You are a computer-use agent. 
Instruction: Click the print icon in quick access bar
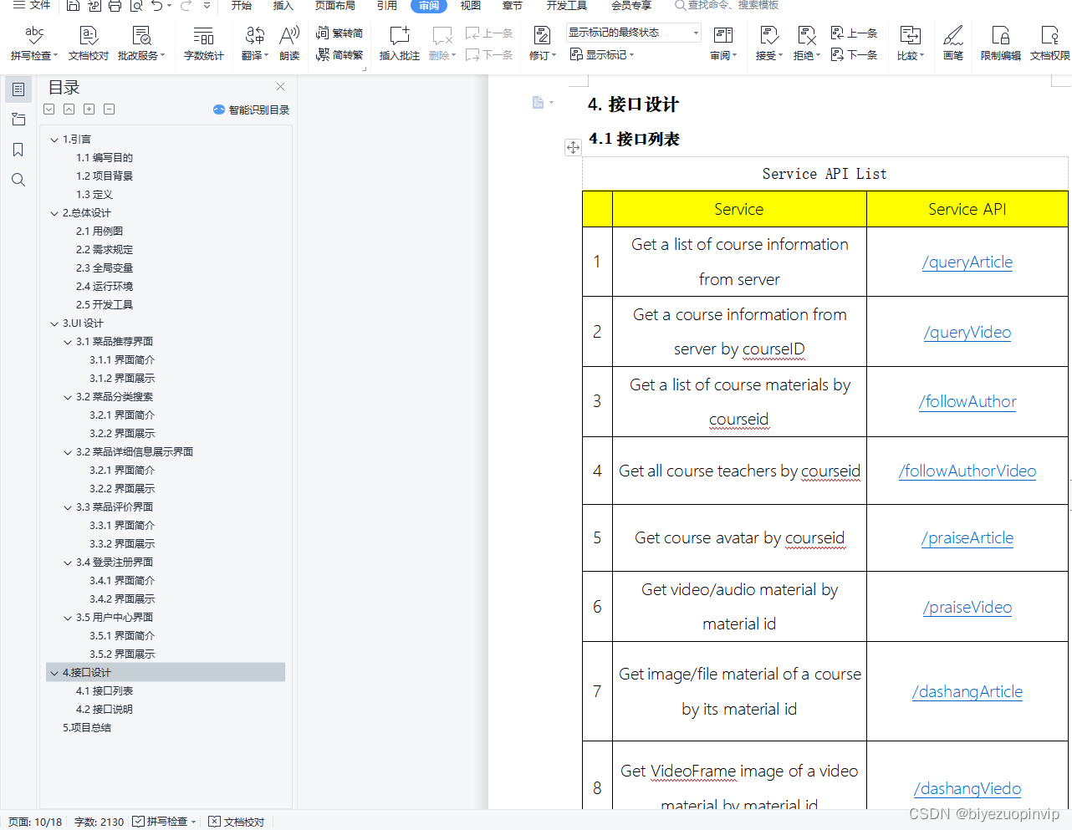point(115,6)
